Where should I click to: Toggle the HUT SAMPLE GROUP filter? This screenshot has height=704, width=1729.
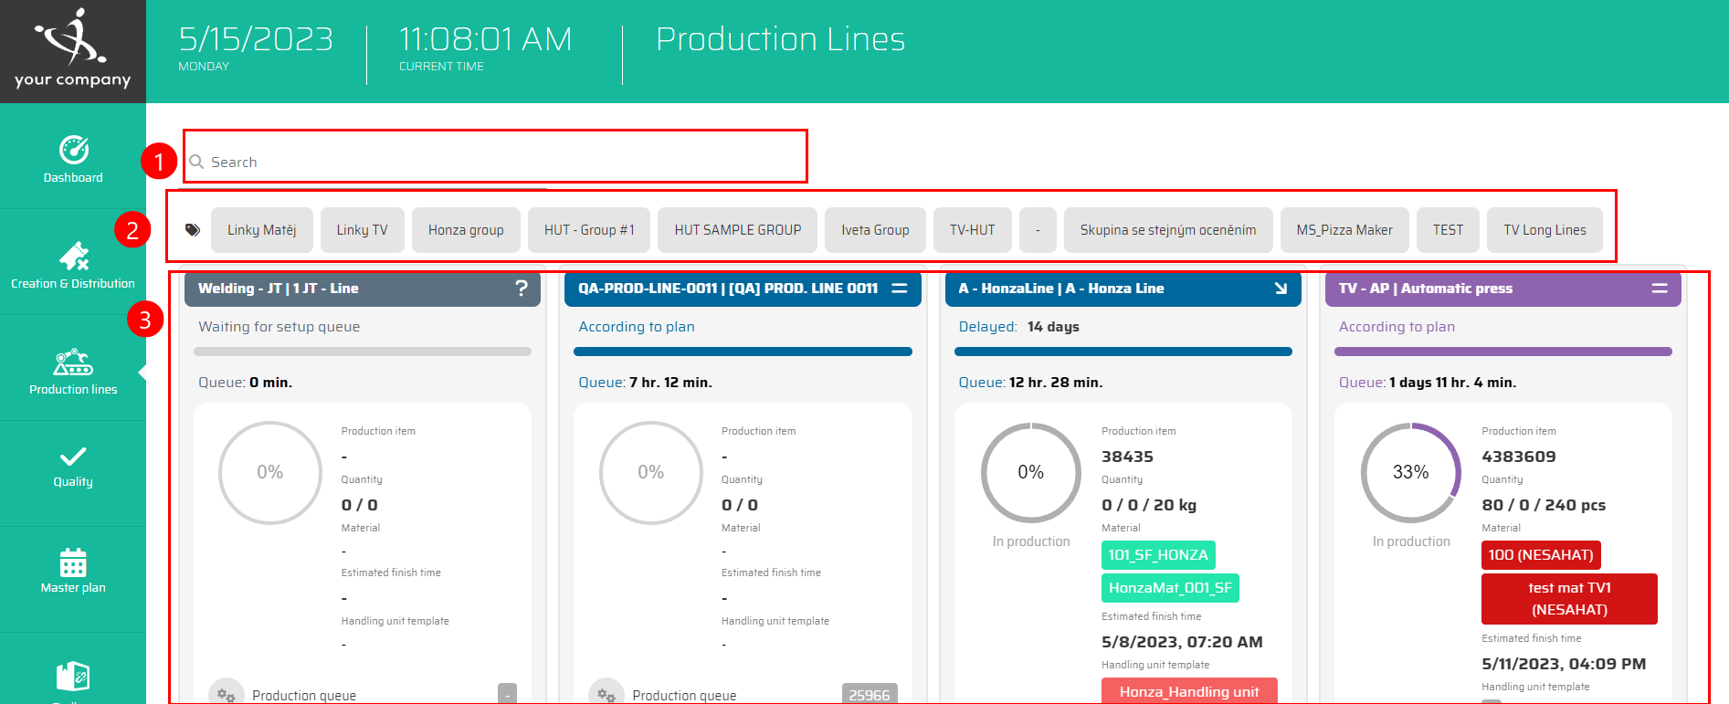click(737, 230)
